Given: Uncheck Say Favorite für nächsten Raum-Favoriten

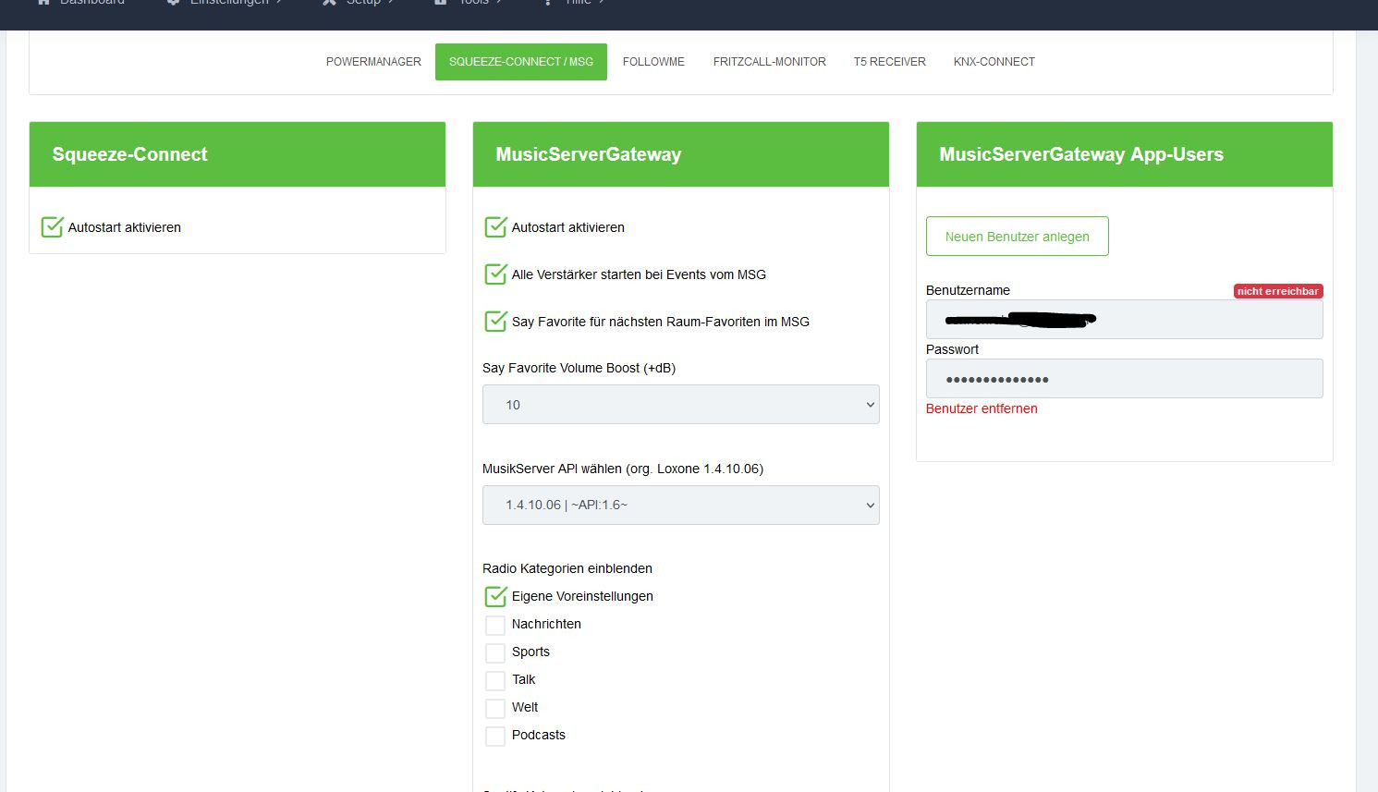Looking at the screenshot, I should pos(496,322).
